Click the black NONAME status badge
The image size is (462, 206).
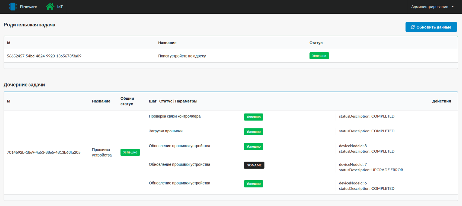[254, 165]
